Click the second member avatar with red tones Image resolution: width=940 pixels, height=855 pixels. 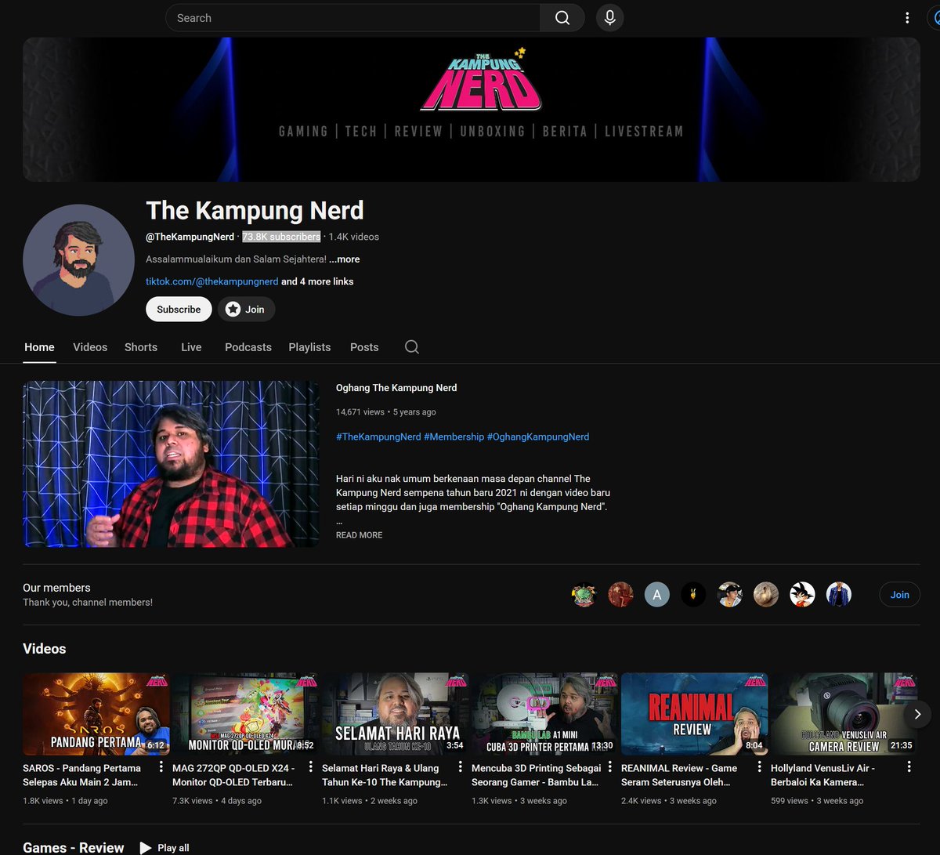point(620,595)
